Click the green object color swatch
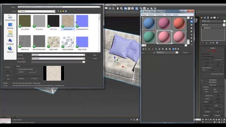 coord(225,21)
